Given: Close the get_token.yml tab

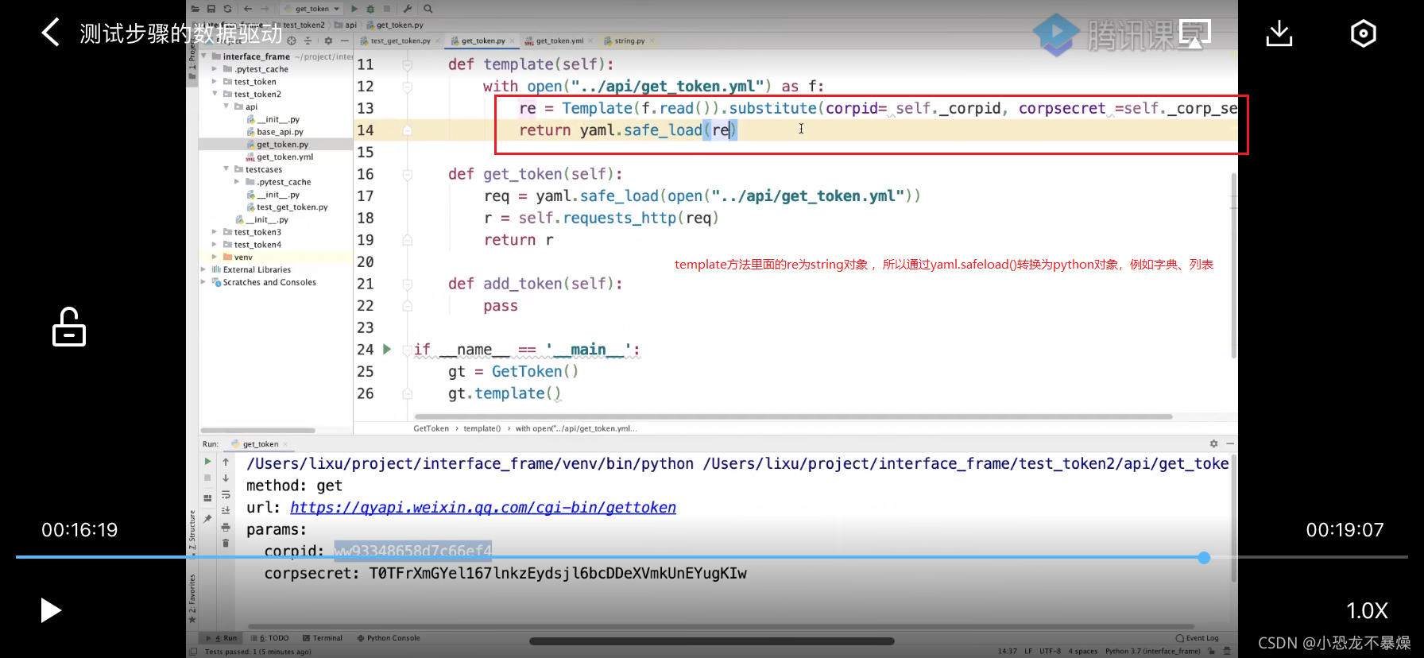Looking at the screenshot, I should pyautogui.click(x=590, y=41).
